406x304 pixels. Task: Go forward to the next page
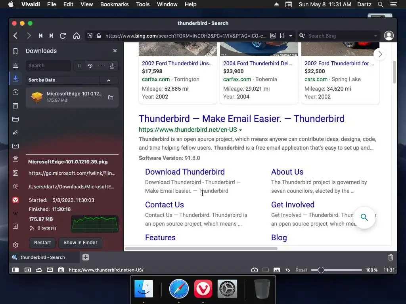pyautogui.click(x=29, y=36)
